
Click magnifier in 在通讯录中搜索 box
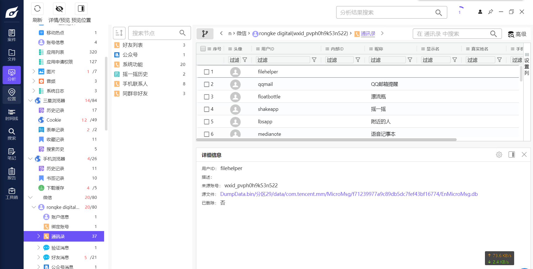tap(493, 34)
